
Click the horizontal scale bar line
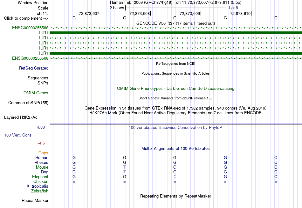(x=176, y=8)
